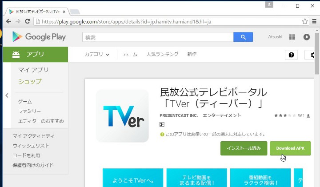Click エンターテイメント category link
Viewport: 320px width, 187px height.
point(222,115)
